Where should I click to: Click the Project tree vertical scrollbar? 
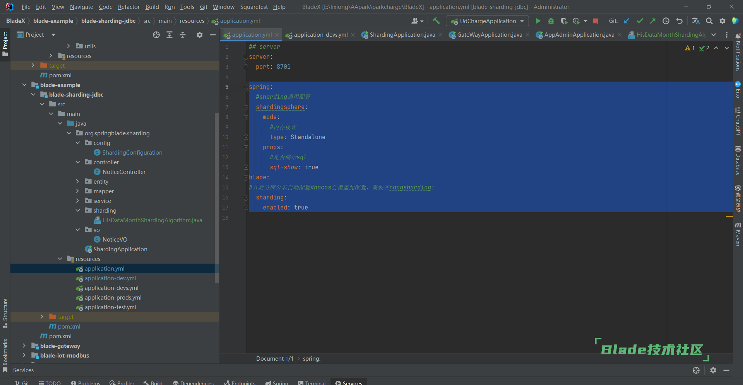point(217,198)
